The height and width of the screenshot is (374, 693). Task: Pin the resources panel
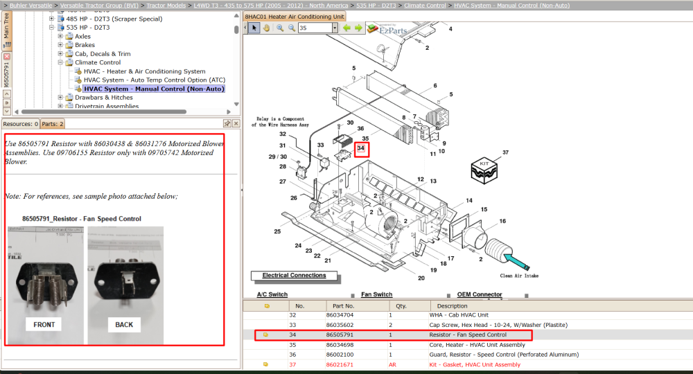pyautogui.click(x=227, y=124)
